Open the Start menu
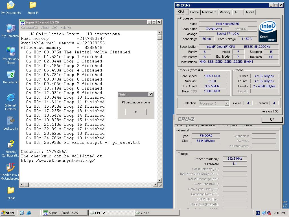The image size is (289, 217). 8,213
